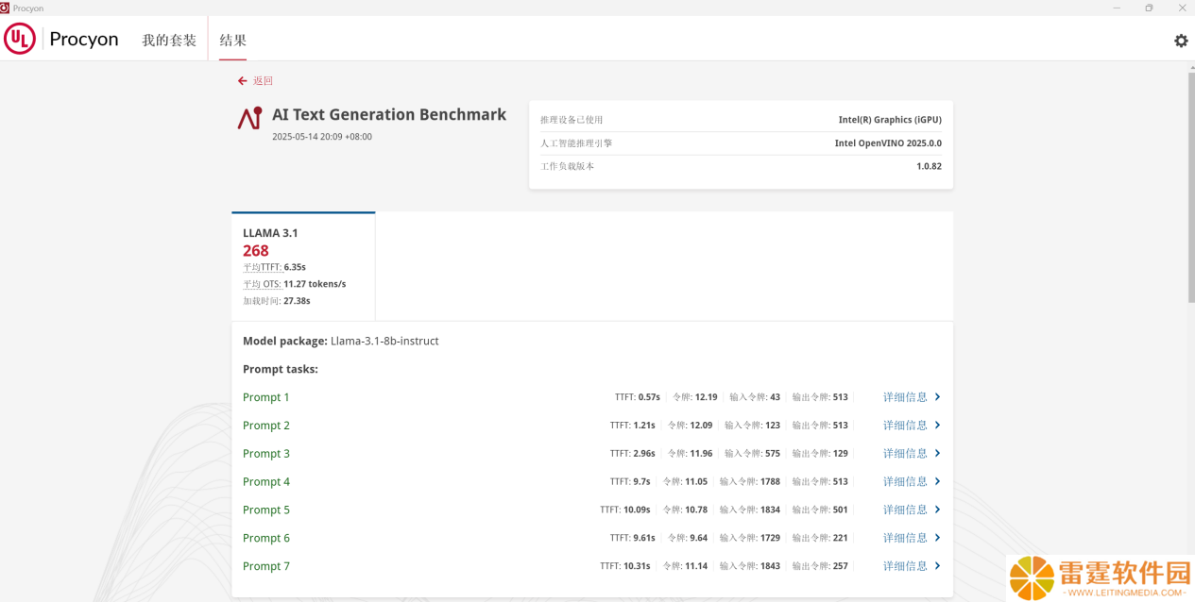The image size is (1195, 602).
Task: Click the Procyon title bar app icon
Action: [x=5, y=8]
